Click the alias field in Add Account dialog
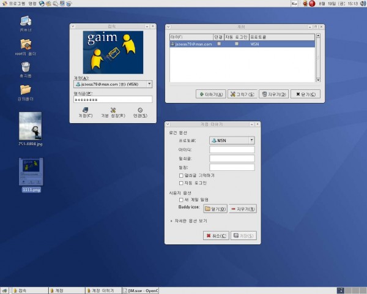This screenshot has height=294, width=367. (x=232, y=167)
